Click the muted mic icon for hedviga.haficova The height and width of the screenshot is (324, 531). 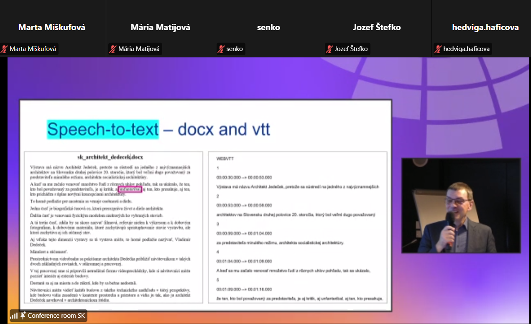coord(438,49)
